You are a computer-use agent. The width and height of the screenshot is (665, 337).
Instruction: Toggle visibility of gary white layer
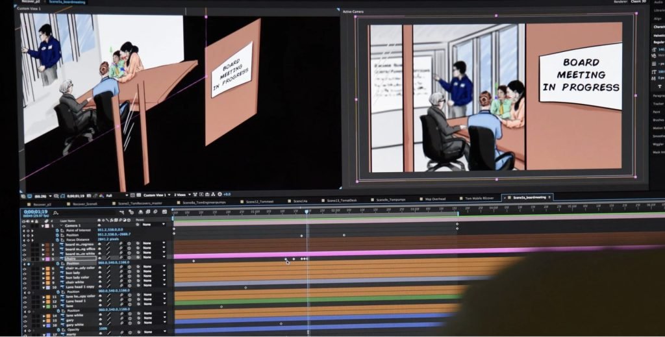pos(25,325)
